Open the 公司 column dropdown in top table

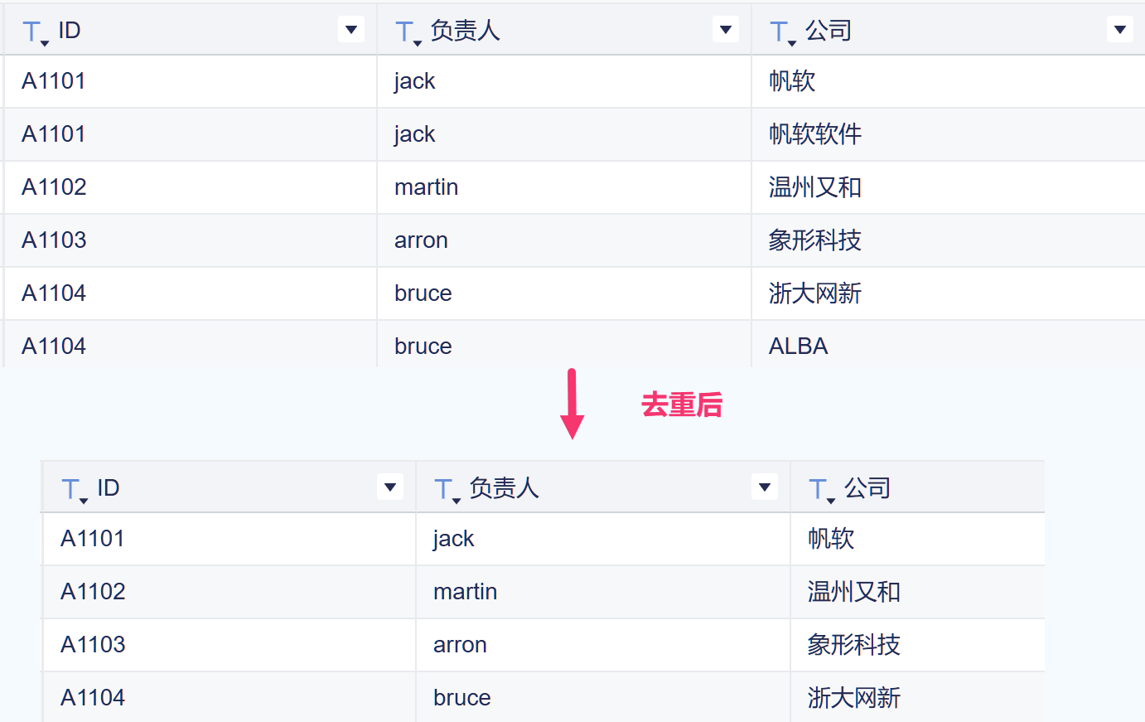(x=1120, y=30)
